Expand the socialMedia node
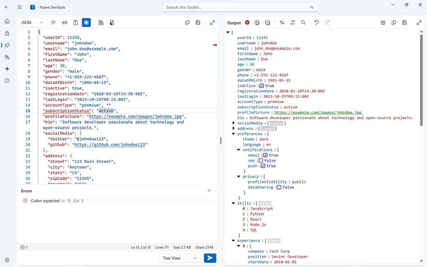This screenshot has height=267, width=427. (233, 123)
